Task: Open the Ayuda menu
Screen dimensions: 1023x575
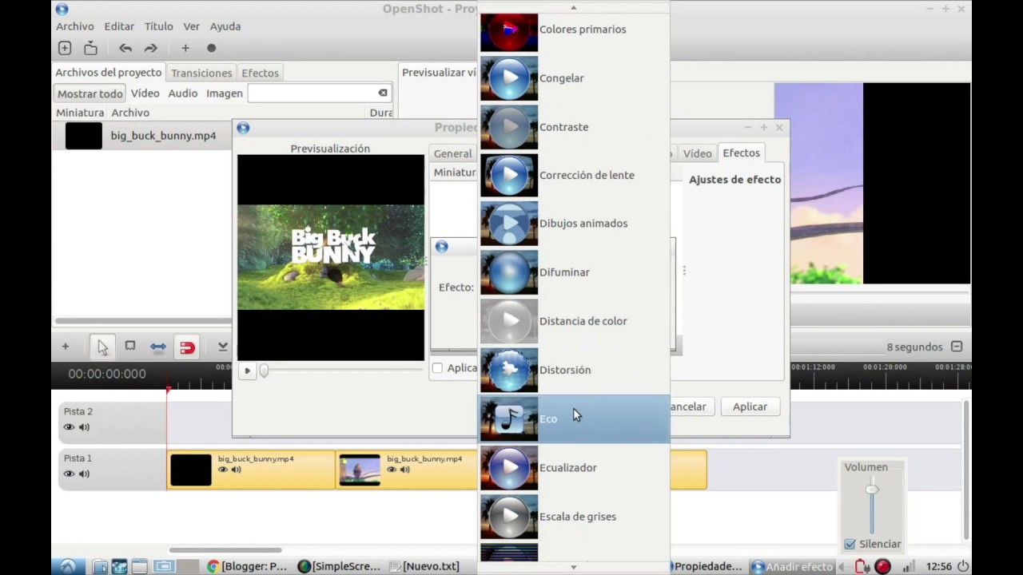Action: 225,26
